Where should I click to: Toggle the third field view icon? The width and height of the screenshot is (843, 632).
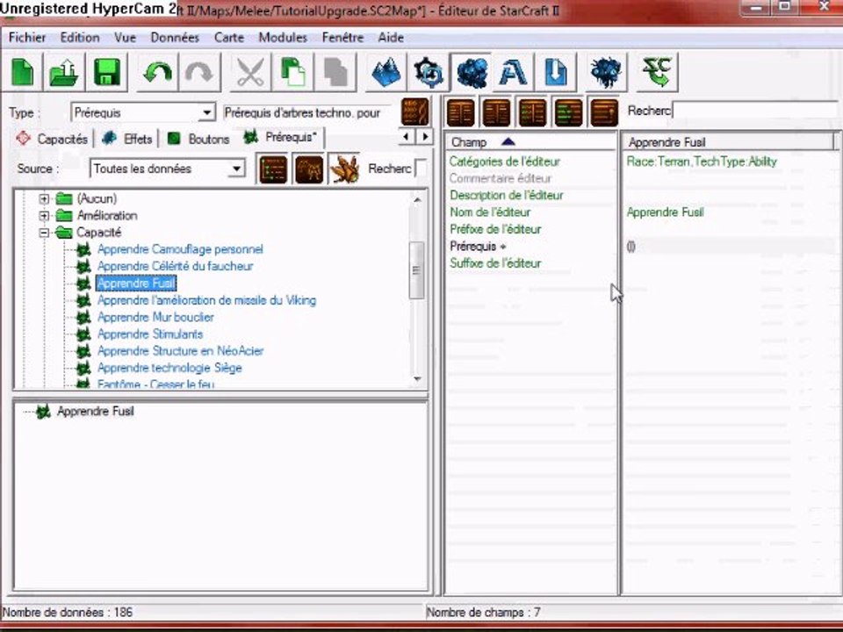pos(532,112)
